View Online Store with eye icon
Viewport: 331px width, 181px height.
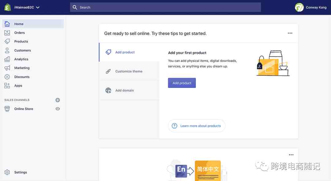58,109
